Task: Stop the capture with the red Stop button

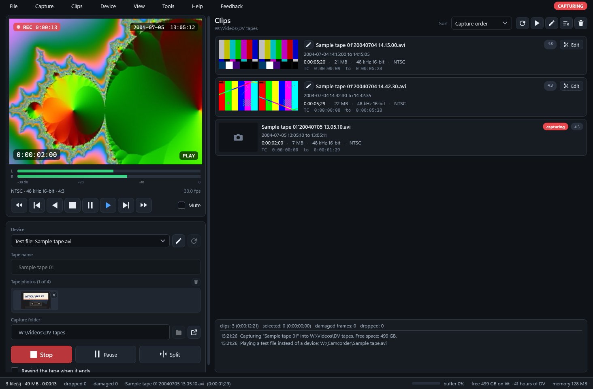Action: 41,355
